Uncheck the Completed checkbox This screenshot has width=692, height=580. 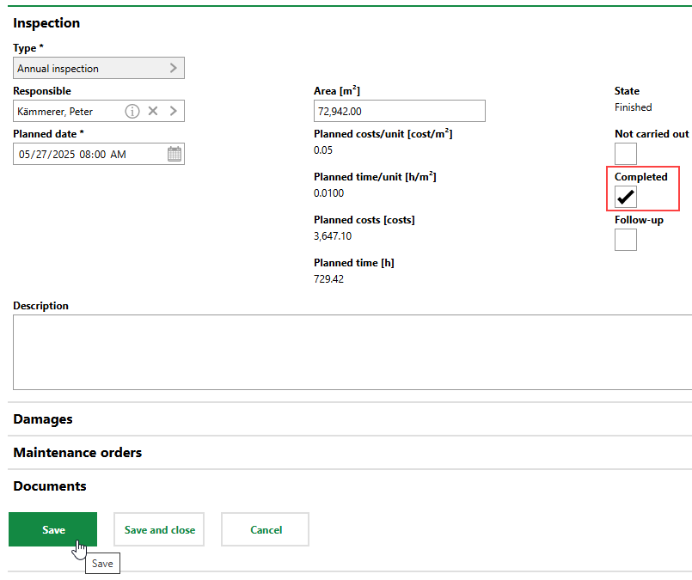pyautogui.click(x=626, y=197)
